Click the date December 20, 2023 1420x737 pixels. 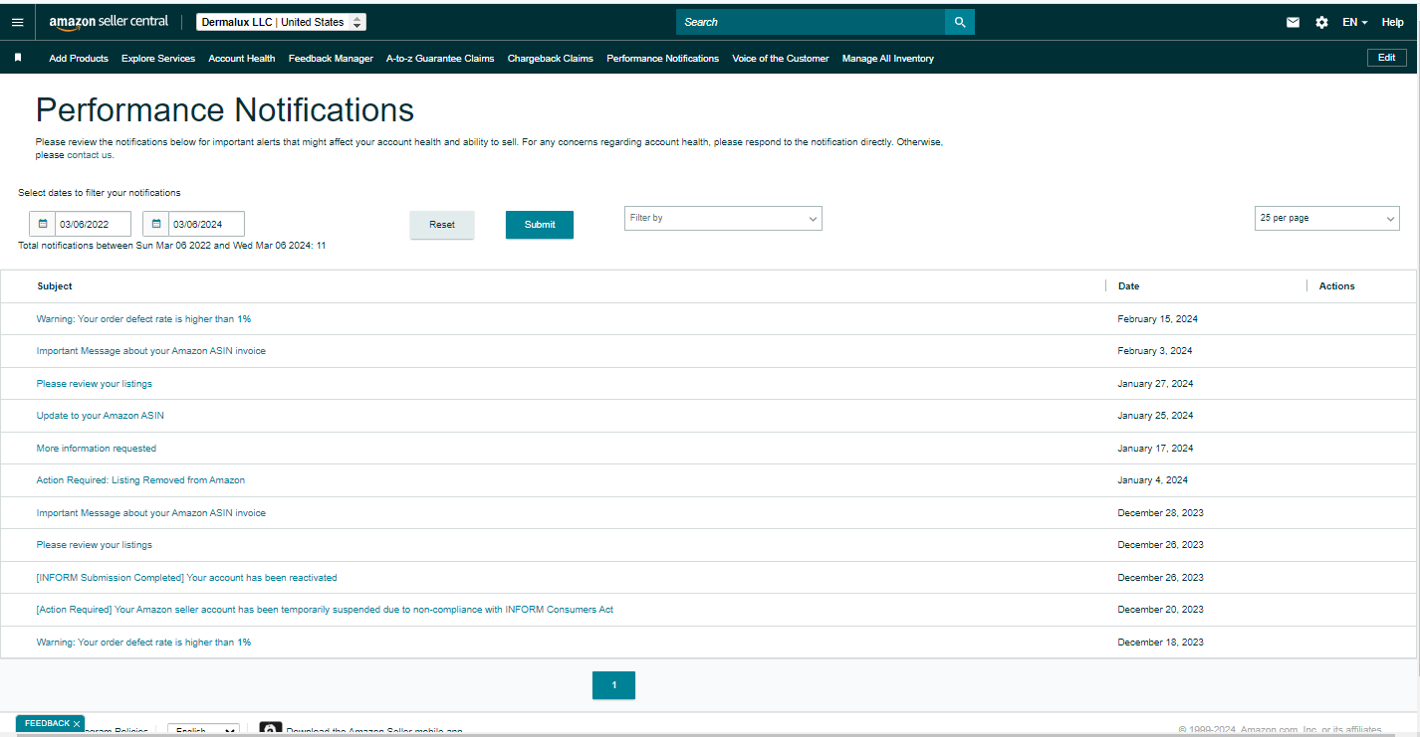[1161, 610]
